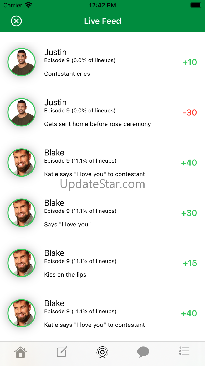Viewport: 205px width, 366px height.
Task: Open the chat bubble icon
Action: pos(143,352)
